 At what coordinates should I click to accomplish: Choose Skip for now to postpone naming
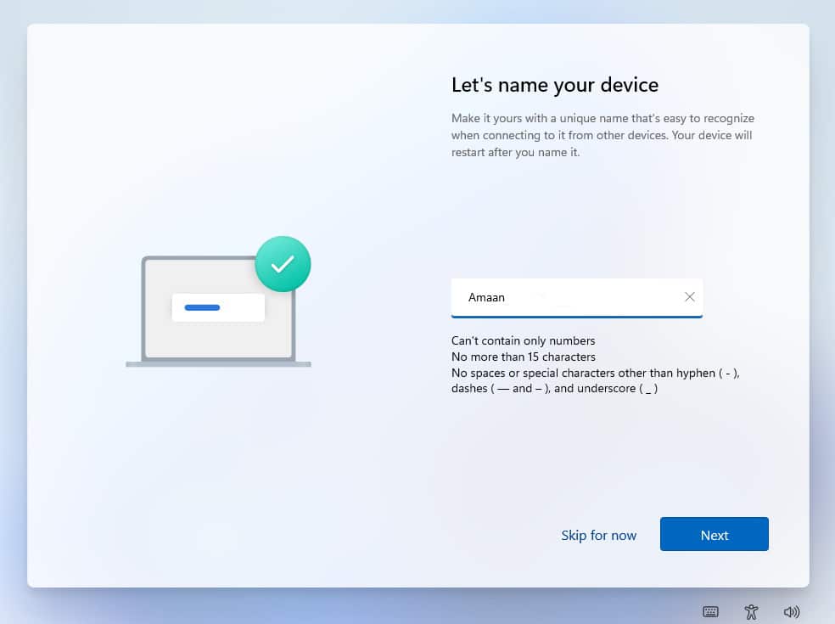599,535
